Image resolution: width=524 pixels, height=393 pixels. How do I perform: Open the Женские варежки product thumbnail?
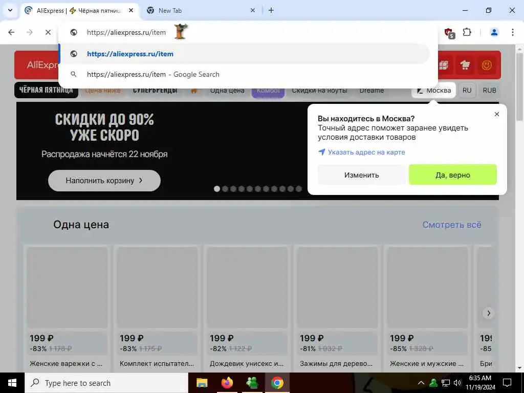67,288
